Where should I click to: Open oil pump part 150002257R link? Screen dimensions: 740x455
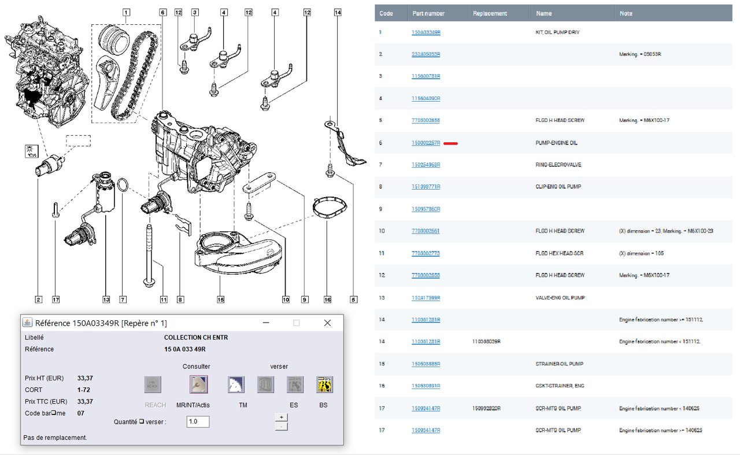tap(426, 143)
